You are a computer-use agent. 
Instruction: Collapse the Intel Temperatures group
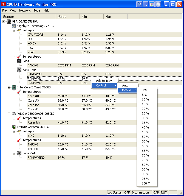(14, 92)
